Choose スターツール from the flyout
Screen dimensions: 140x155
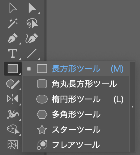[76, 130]
